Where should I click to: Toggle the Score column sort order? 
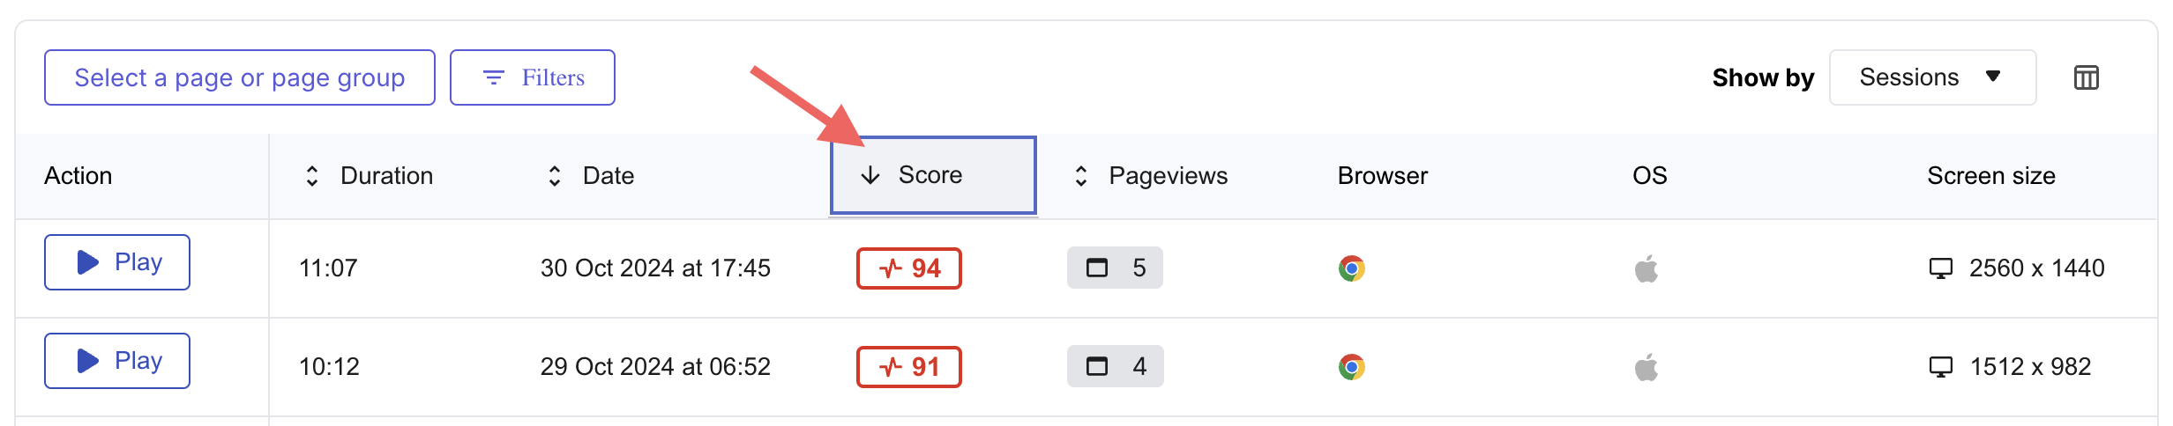(933, 175)
